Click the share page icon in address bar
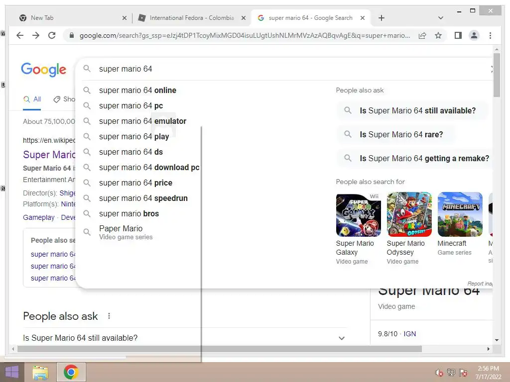510x382 pixels. pyautogui.click(x=422, y=35)
